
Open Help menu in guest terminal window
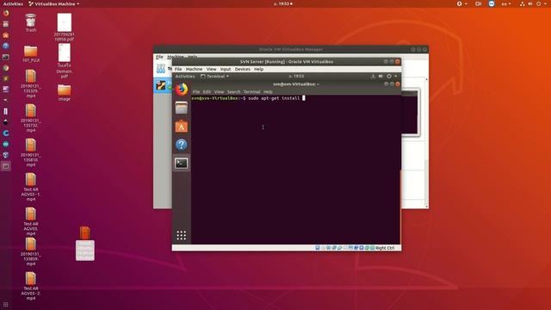click(268, 92)
